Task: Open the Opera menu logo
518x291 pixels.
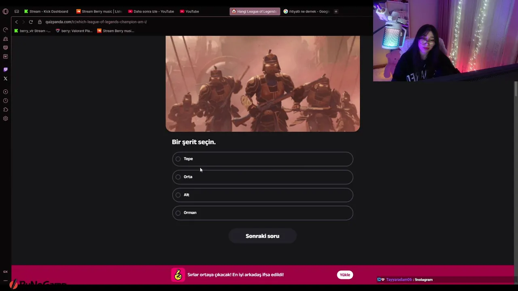Action: click(5, 11)
